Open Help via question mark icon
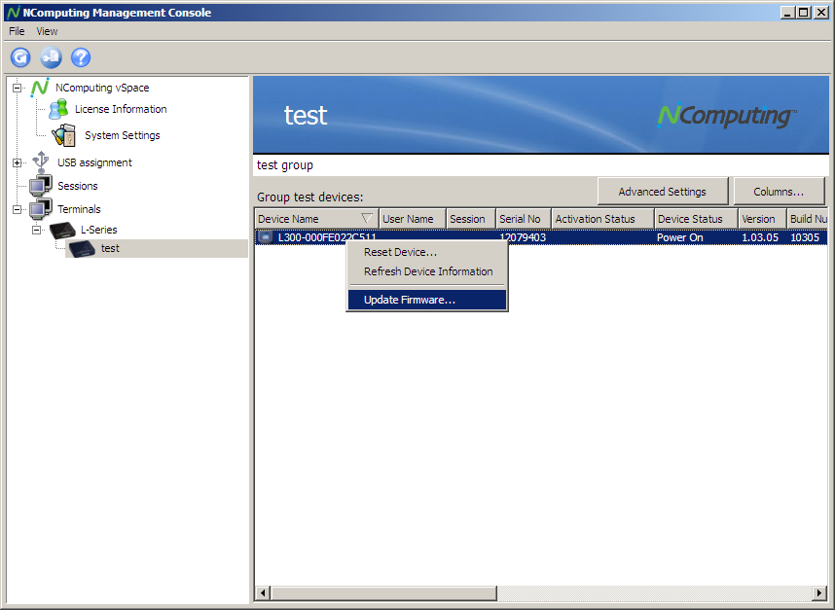 click(81, 57)
